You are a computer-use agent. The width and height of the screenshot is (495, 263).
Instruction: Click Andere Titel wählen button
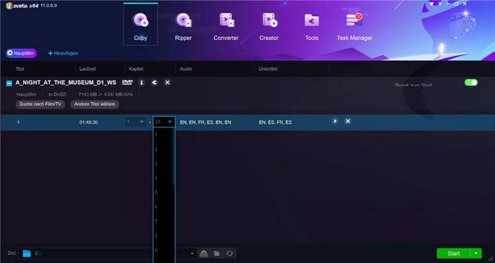tap(95, 104)
